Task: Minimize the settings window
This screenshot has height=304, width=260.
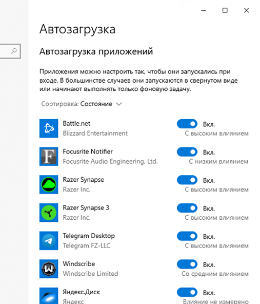Action: tap(204, 10)
